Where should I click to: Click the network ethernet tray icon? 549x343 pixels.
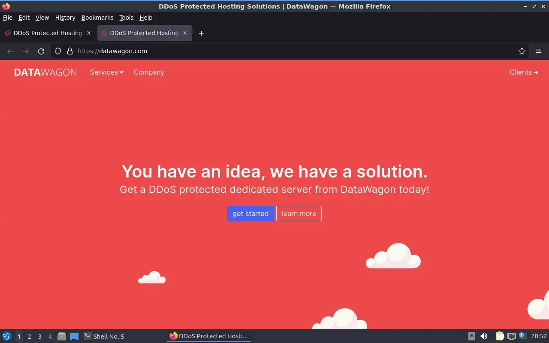click(511, 336)
